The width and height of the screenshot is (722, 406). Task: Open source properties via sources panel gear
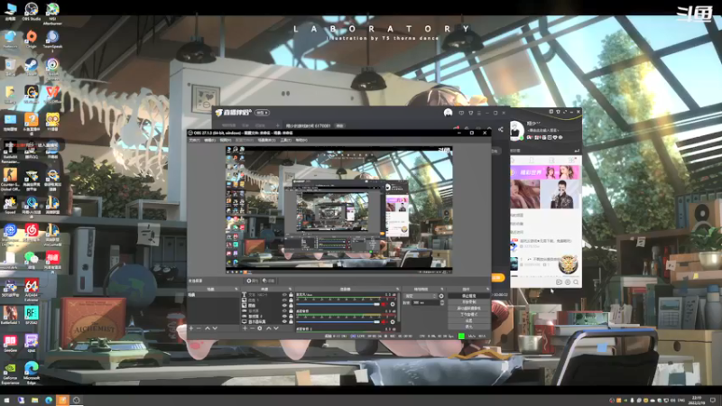pos(260,328)
